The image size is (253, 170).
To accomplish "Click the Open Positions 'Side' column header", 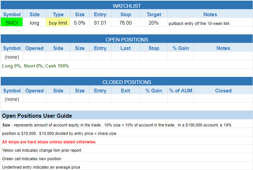I will (x=58, y=48).
